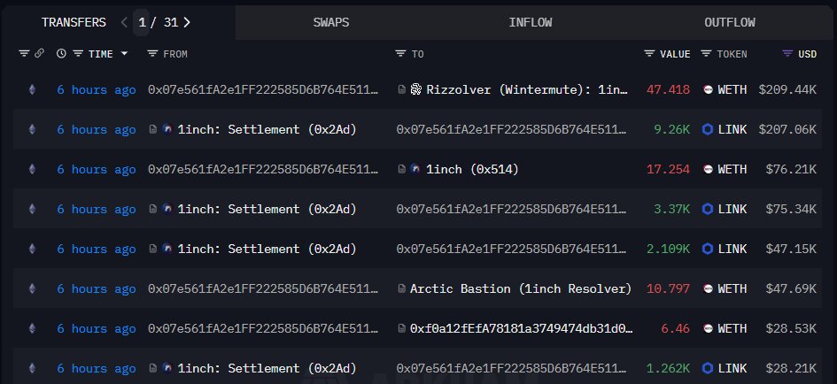The image size is (837, 384).
Task: Open the '6 hours ago' link in the $209.44K row
Action: point(96,89)
